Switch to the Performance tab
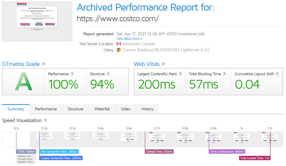 point(46,109)
